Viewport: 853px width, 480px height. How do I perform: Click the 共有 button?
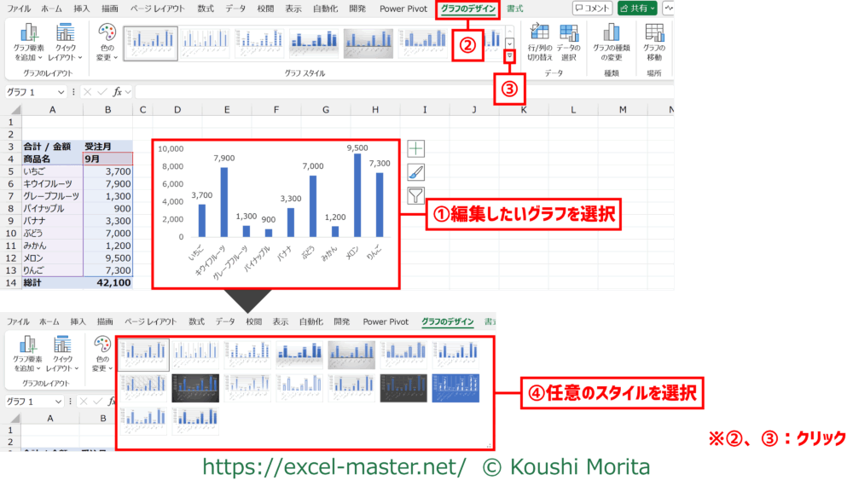pyautogui.click(x=638, y=9)
